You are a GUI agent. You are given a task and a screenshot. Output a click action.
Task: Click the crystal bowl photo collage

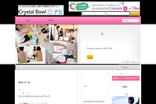47,44
